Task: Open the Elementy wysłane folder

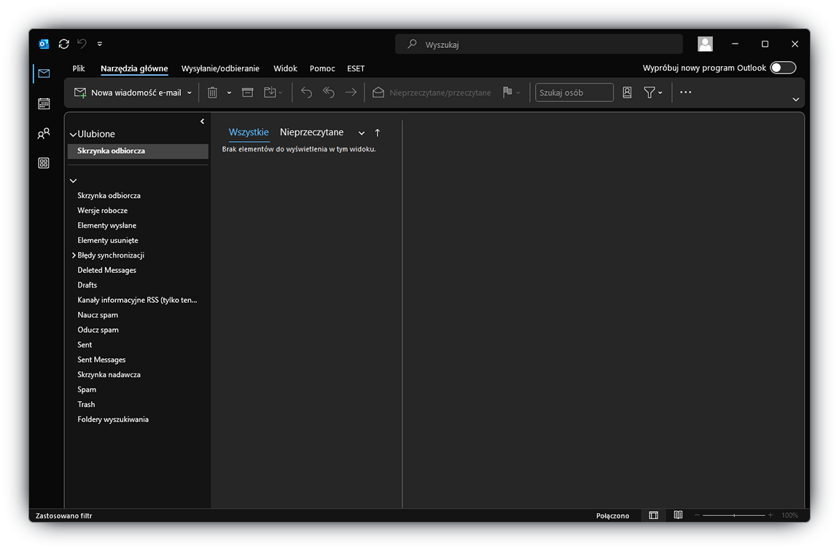Action: click(x=106, y=226)
